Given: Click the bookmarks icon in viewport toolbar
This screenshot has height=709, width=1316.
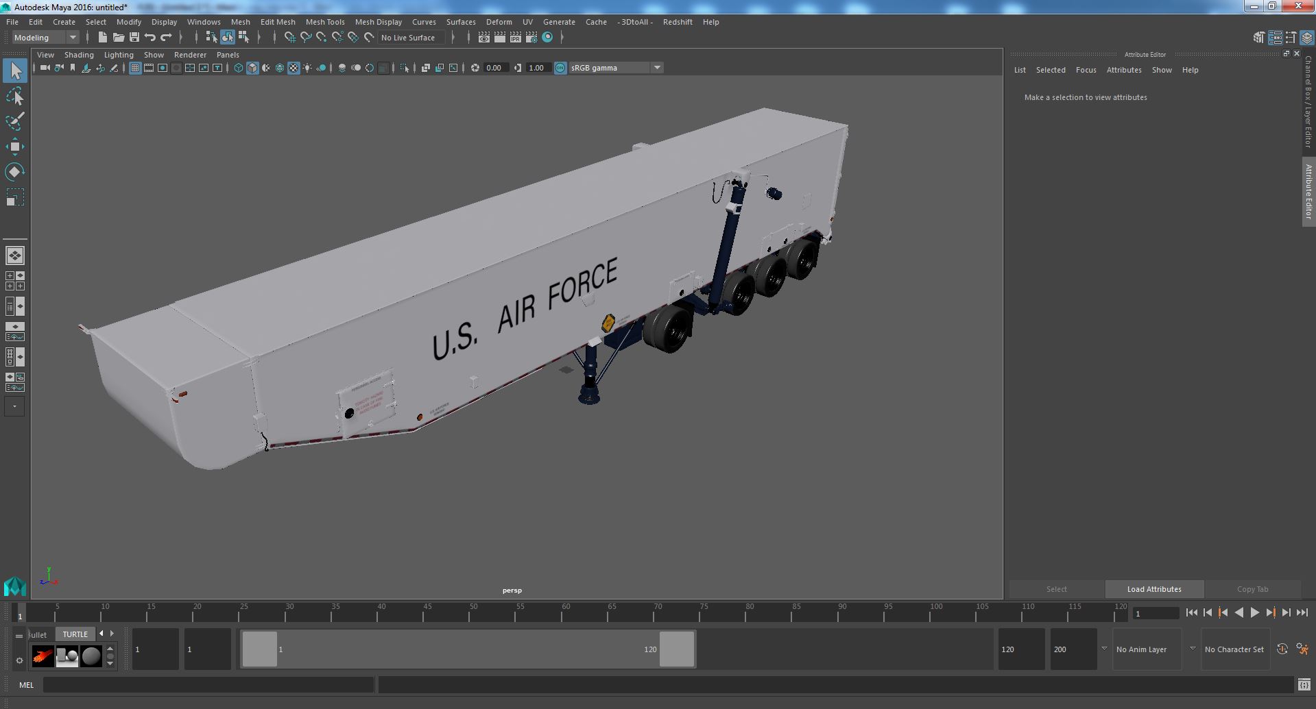Looking at the screenshot, I should pos(72,68).
